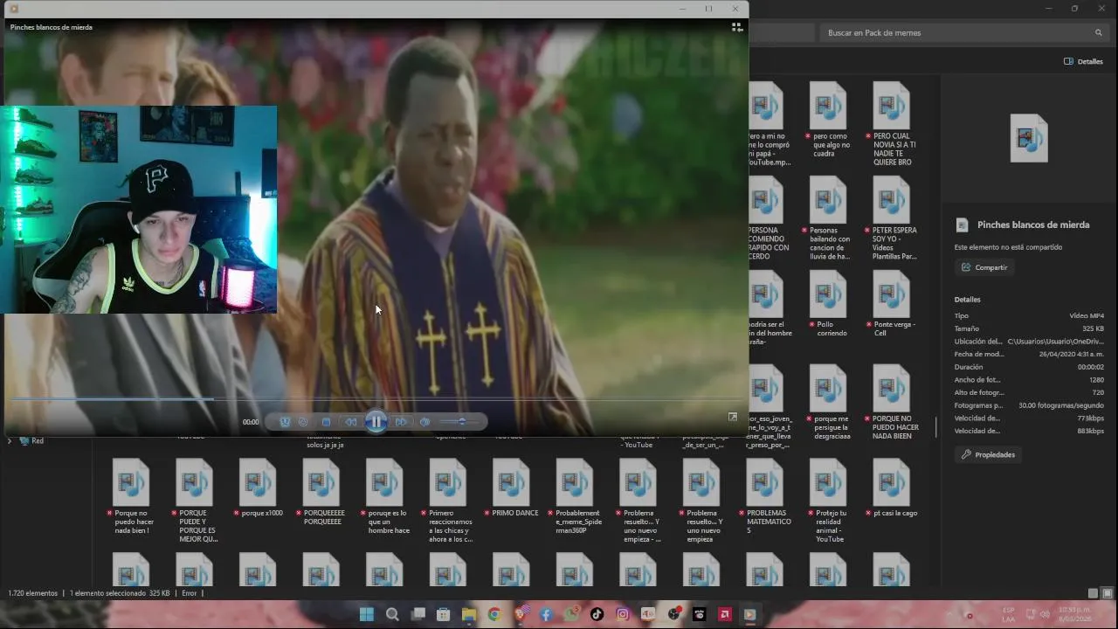Open the ESP LAA language switcher

(x=1009, y=614)
